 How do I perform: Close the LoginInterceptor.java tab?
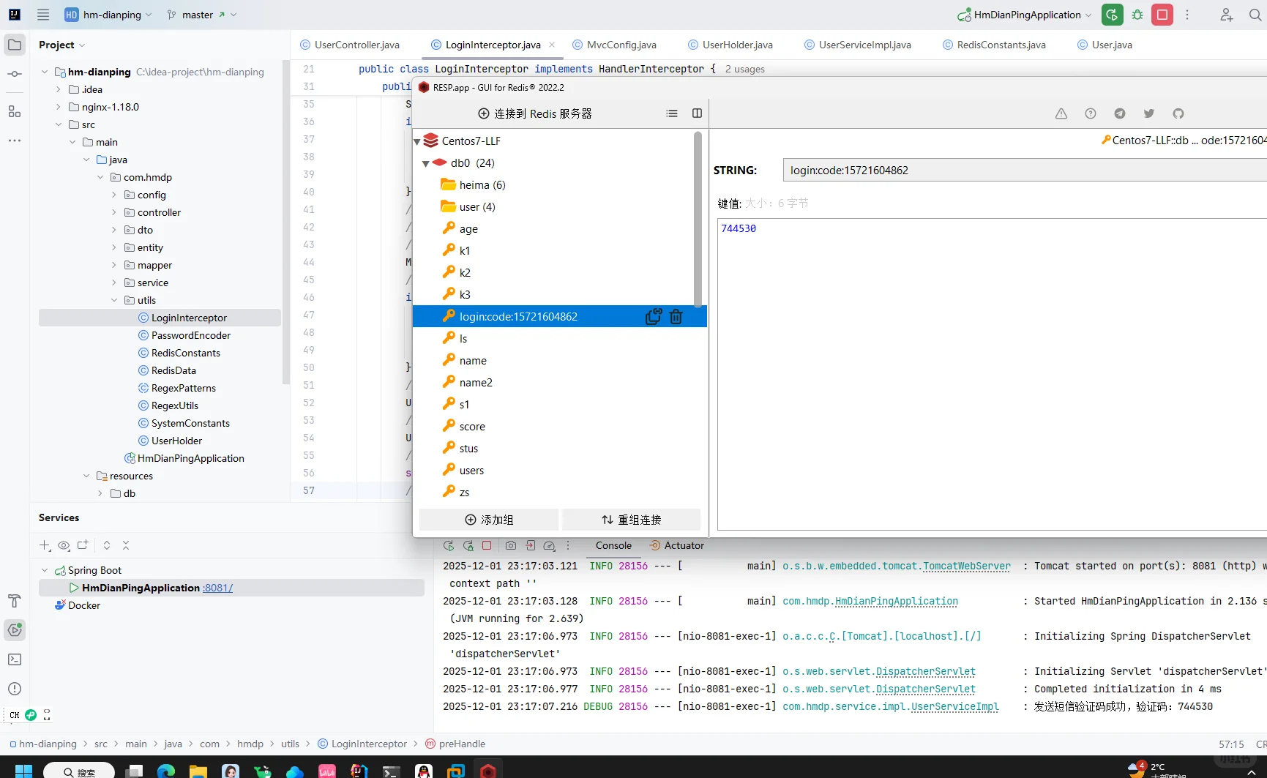[x=552, y=45]
